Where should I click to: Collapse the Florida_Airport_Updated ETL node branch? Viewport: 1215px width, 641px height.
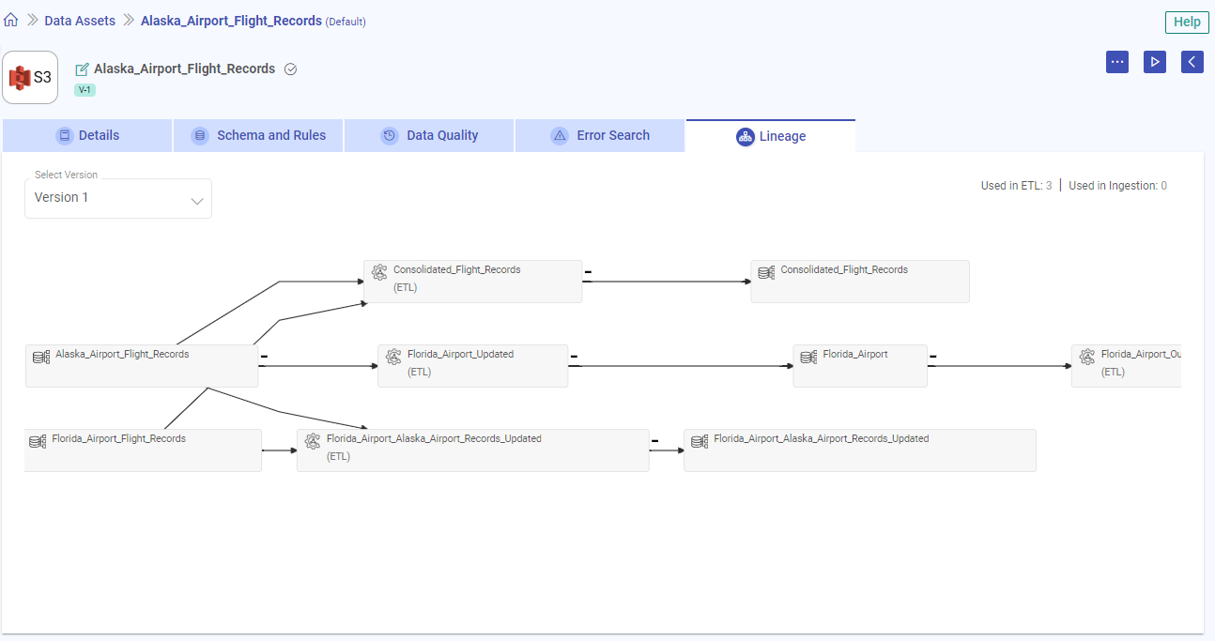[574, 357]
